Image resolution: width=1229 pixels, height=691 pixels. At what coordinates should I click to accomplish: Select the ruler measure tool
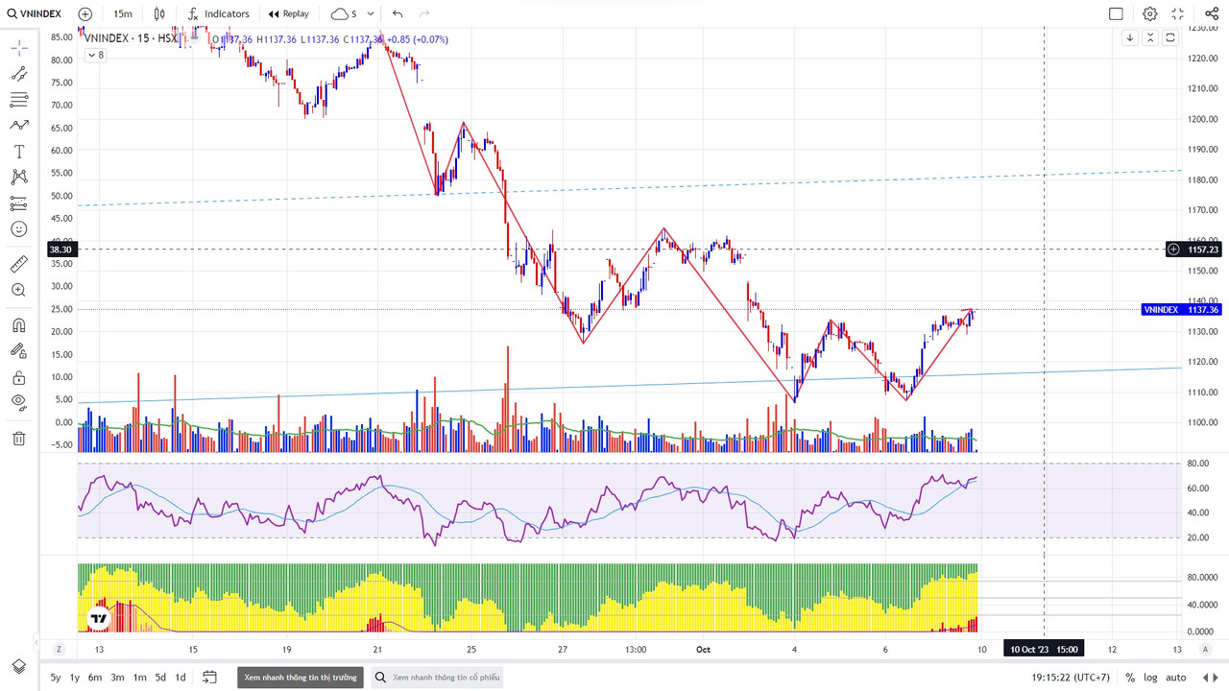[19, 264]
